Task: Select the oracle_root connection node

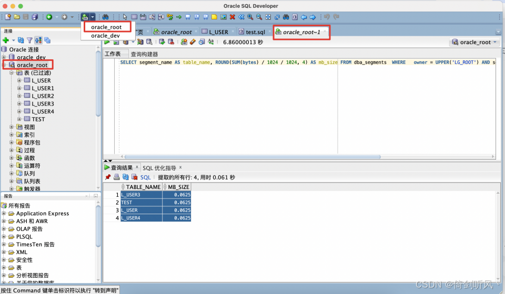Action: pyautogui.click(x=32, y=65)
